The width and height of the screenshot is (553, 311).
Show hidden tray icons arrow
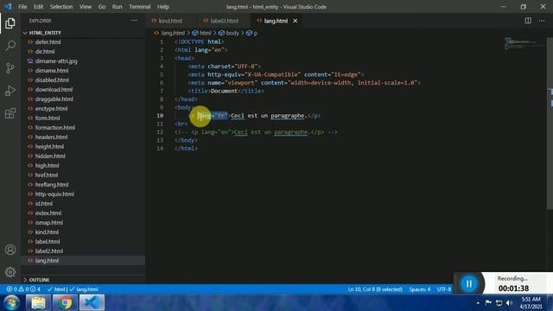click(478, 303)
